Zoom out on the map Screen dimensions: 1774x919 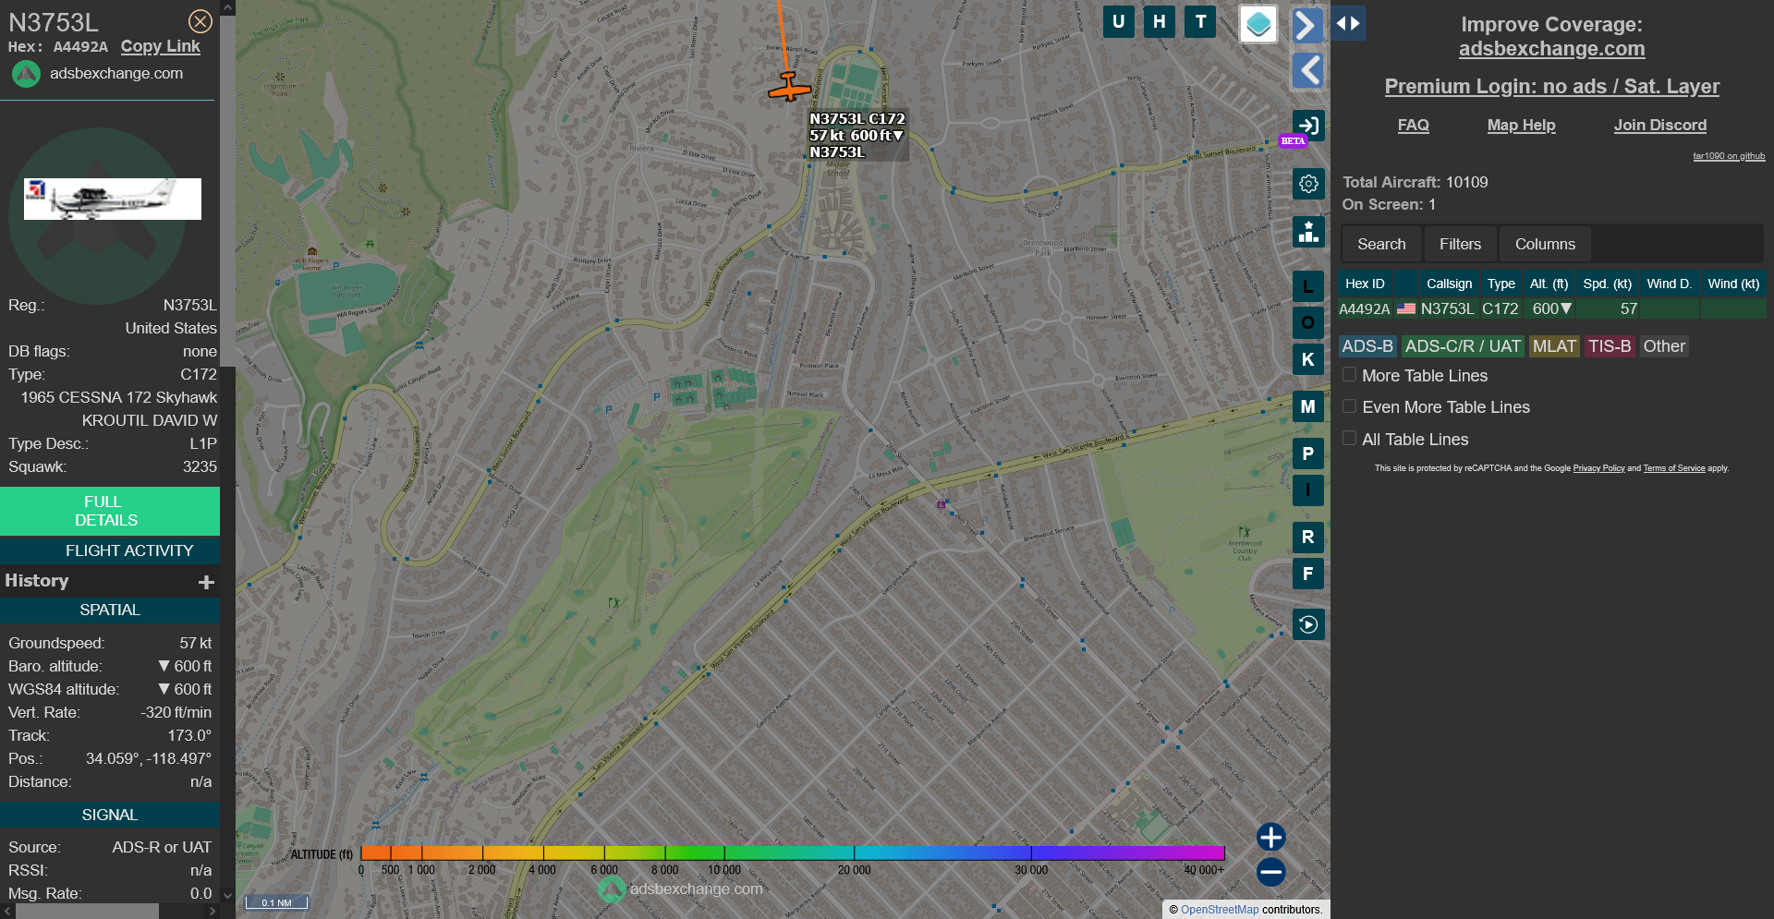click(x=1270, y=872)
